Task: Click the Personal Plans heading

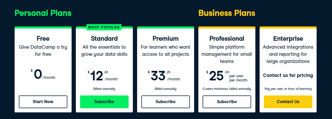Action: [x=43, y=13]
